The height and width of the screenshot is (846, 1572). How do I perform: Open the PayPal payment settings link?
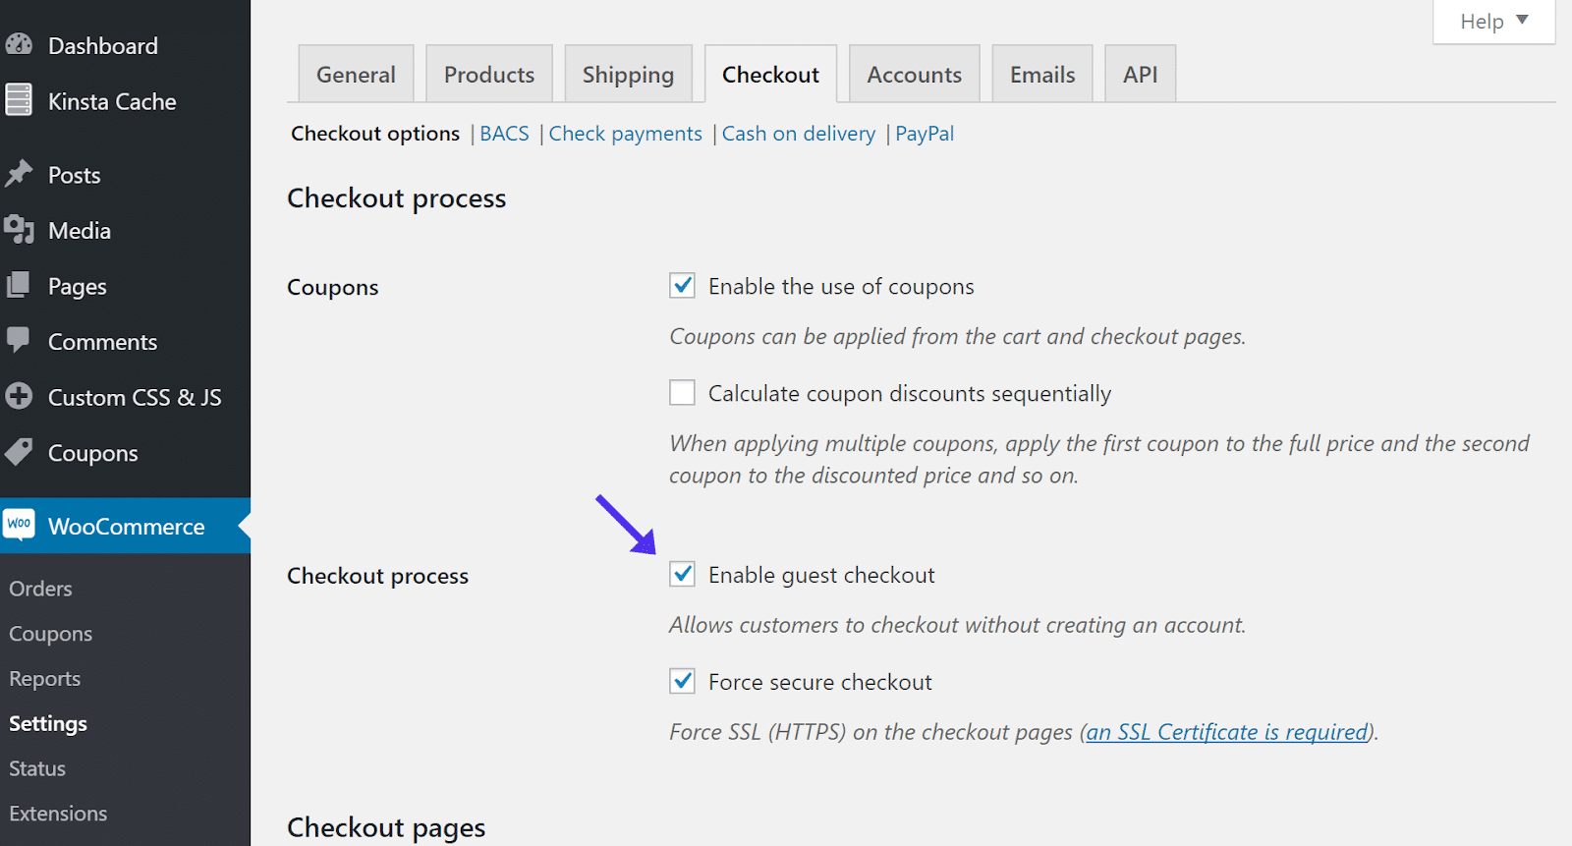coord(924,134)
